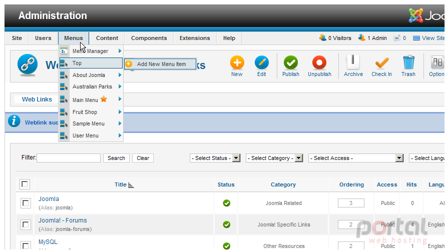This screenshot has width=445, height=250.
Task: Click the Search button
Action: point(116,158)
